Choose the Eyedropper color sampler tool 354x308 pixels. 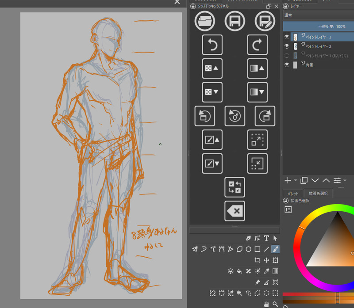tap(266, 271)
